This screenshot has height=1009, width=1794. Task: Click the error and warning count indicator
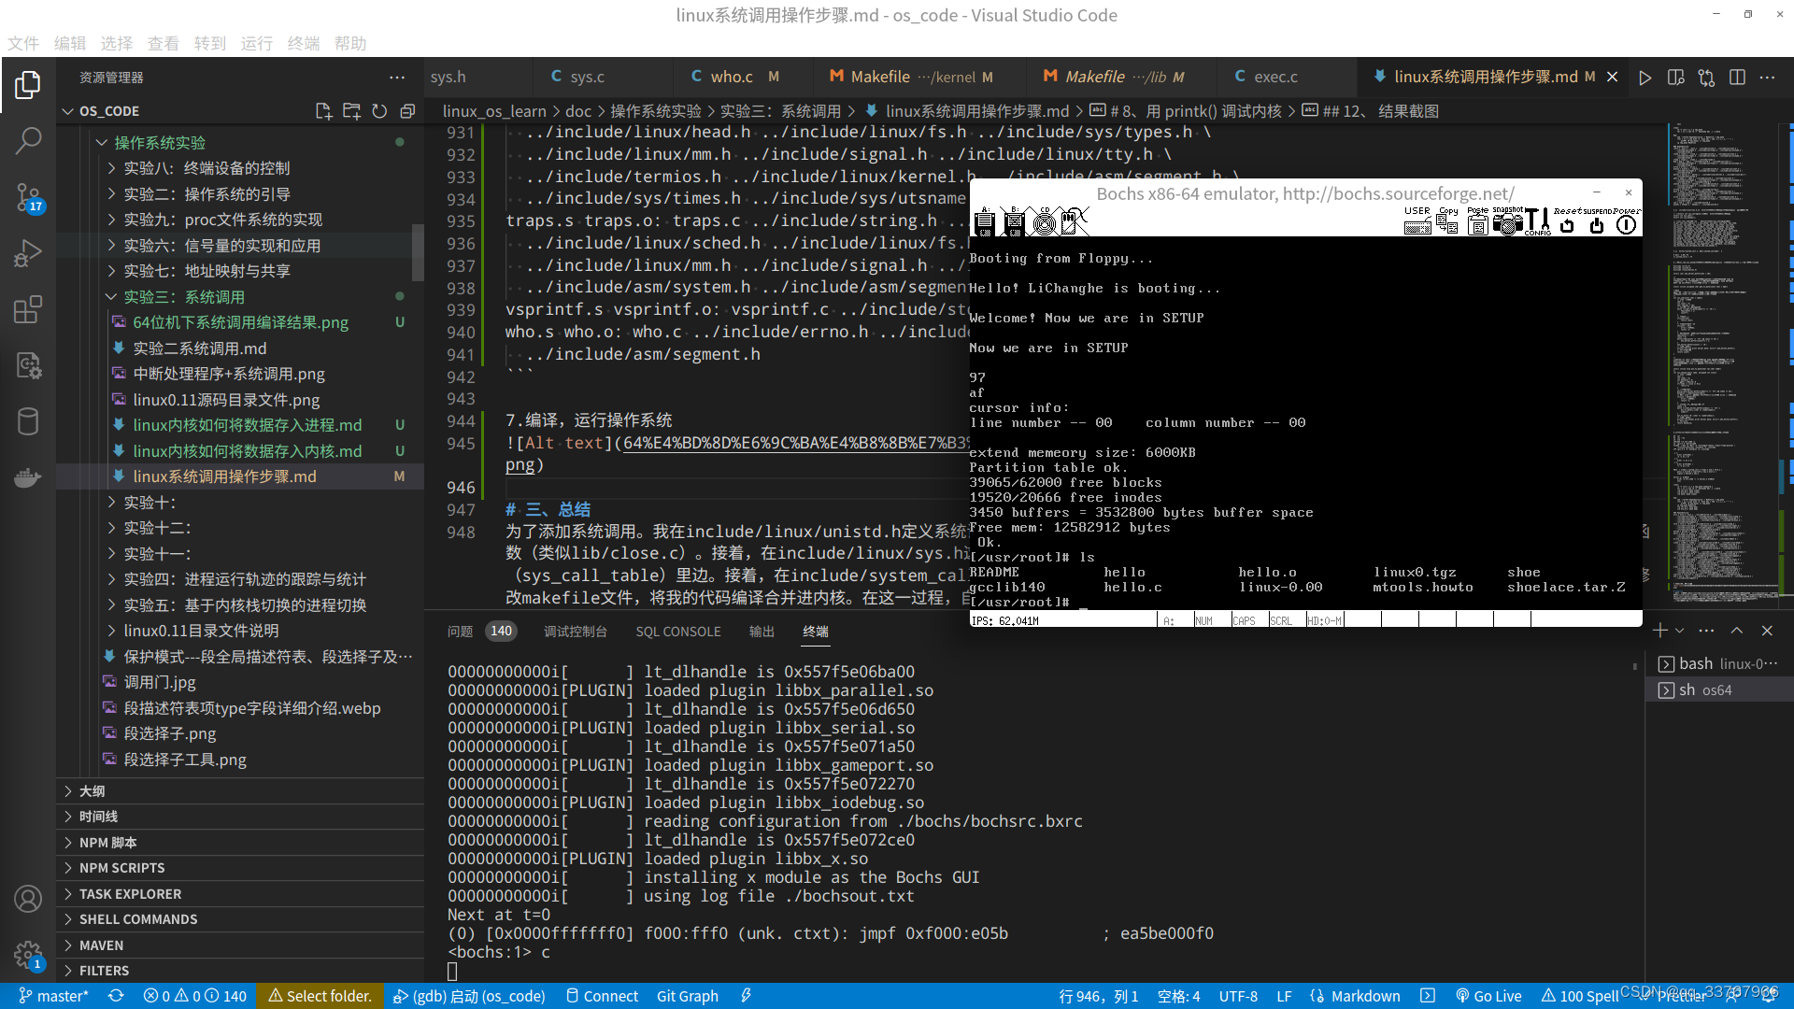coord(189,995)
